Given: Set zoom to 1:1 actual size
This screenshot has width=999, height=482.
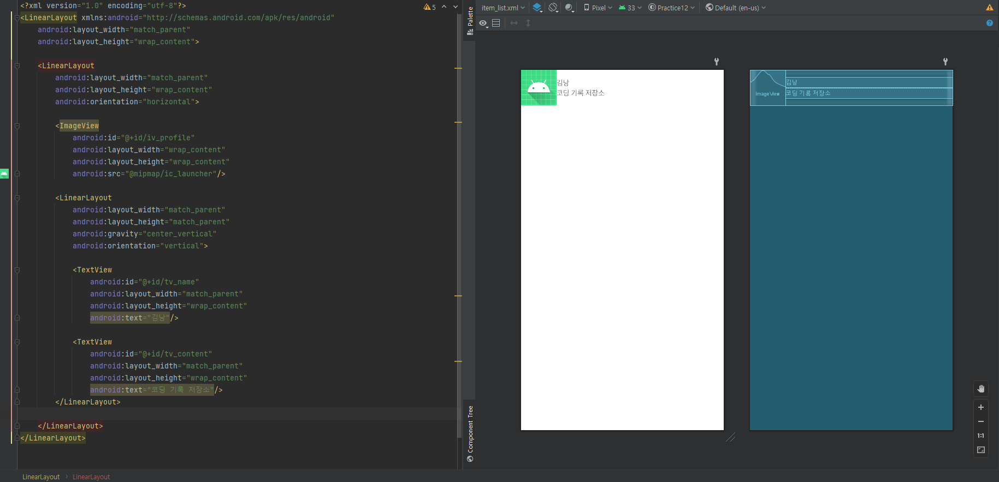Looking at the screenshot, I should click(x=981, y=436).
